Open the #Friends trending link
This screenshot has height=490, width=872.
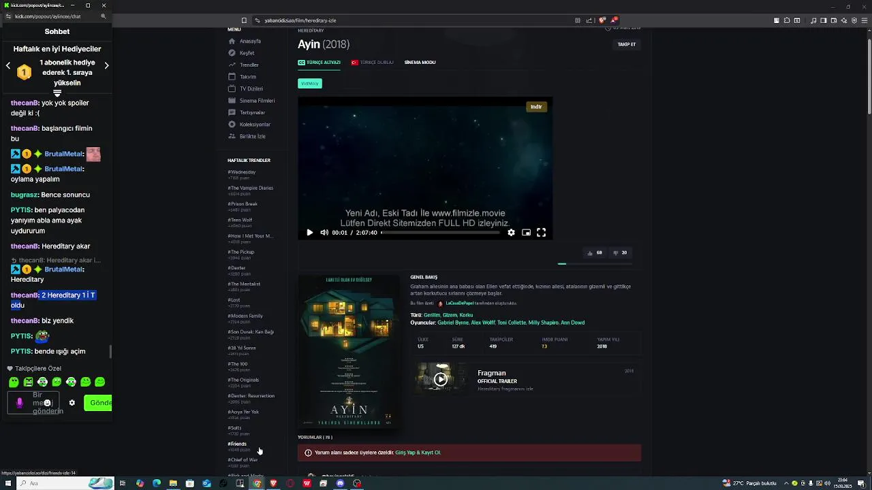237,444
